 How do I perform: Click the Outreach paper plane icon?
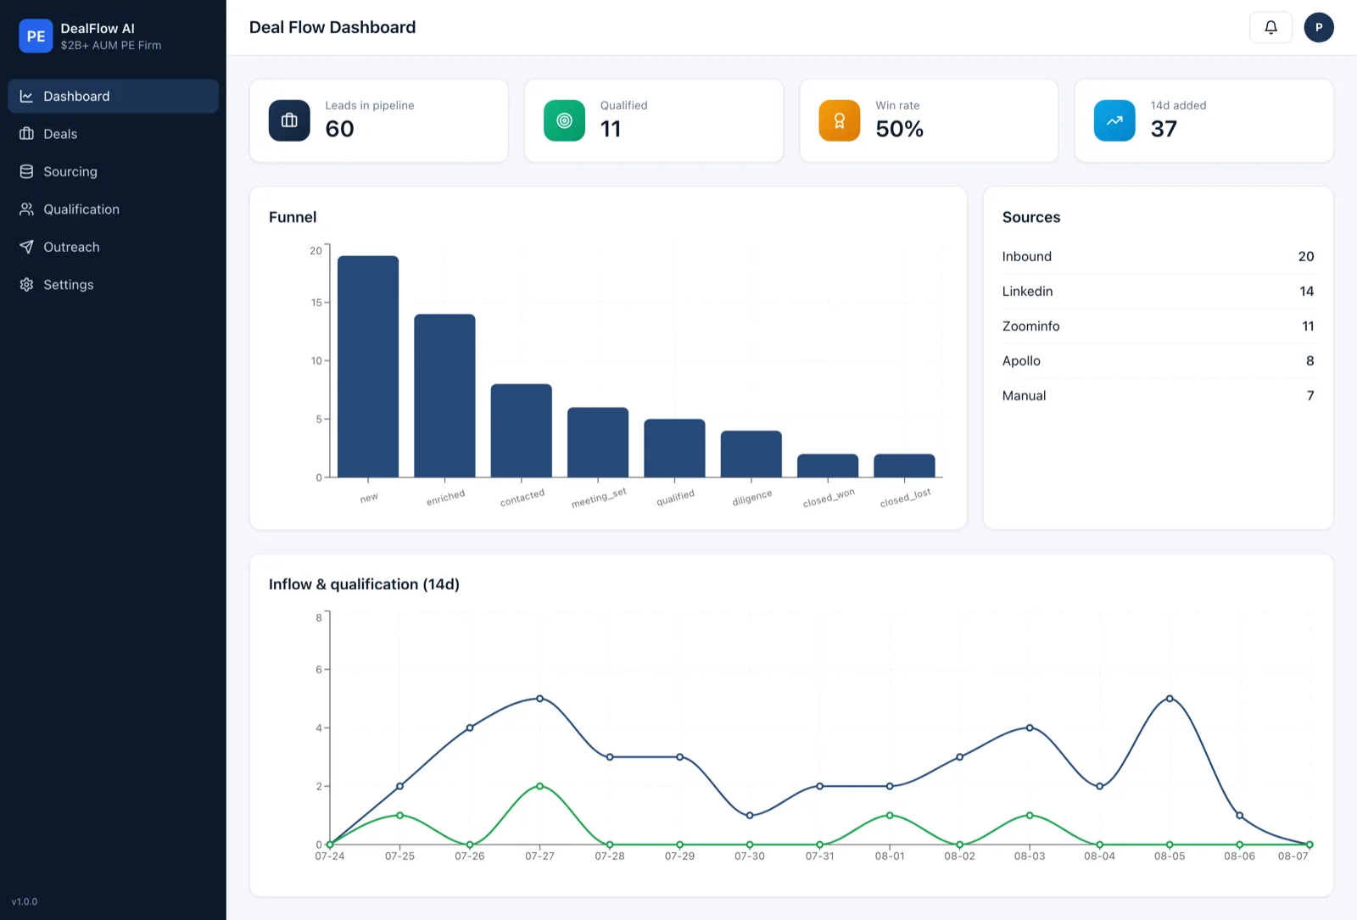click(26, 248)
